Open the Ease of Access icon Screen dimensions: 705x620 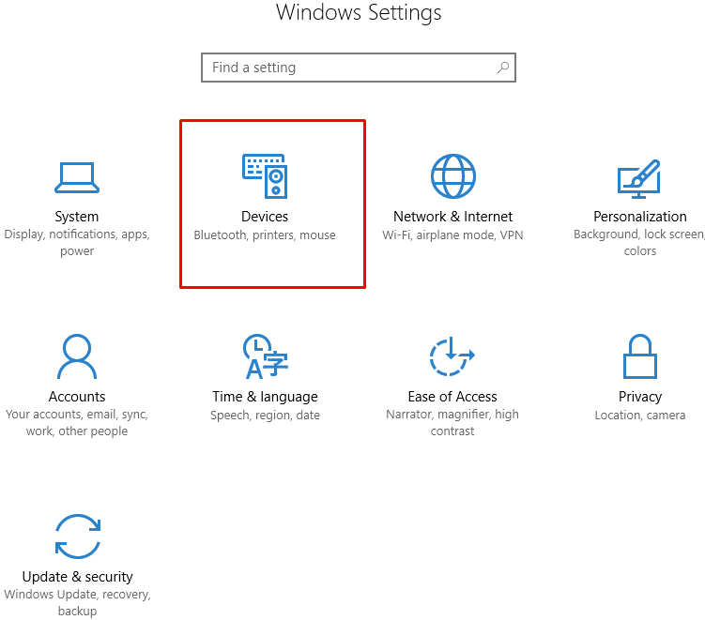tap(452, 356)
